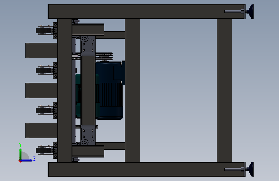
Task: Select the bottom horizontal frame beam
Action: 146,169
